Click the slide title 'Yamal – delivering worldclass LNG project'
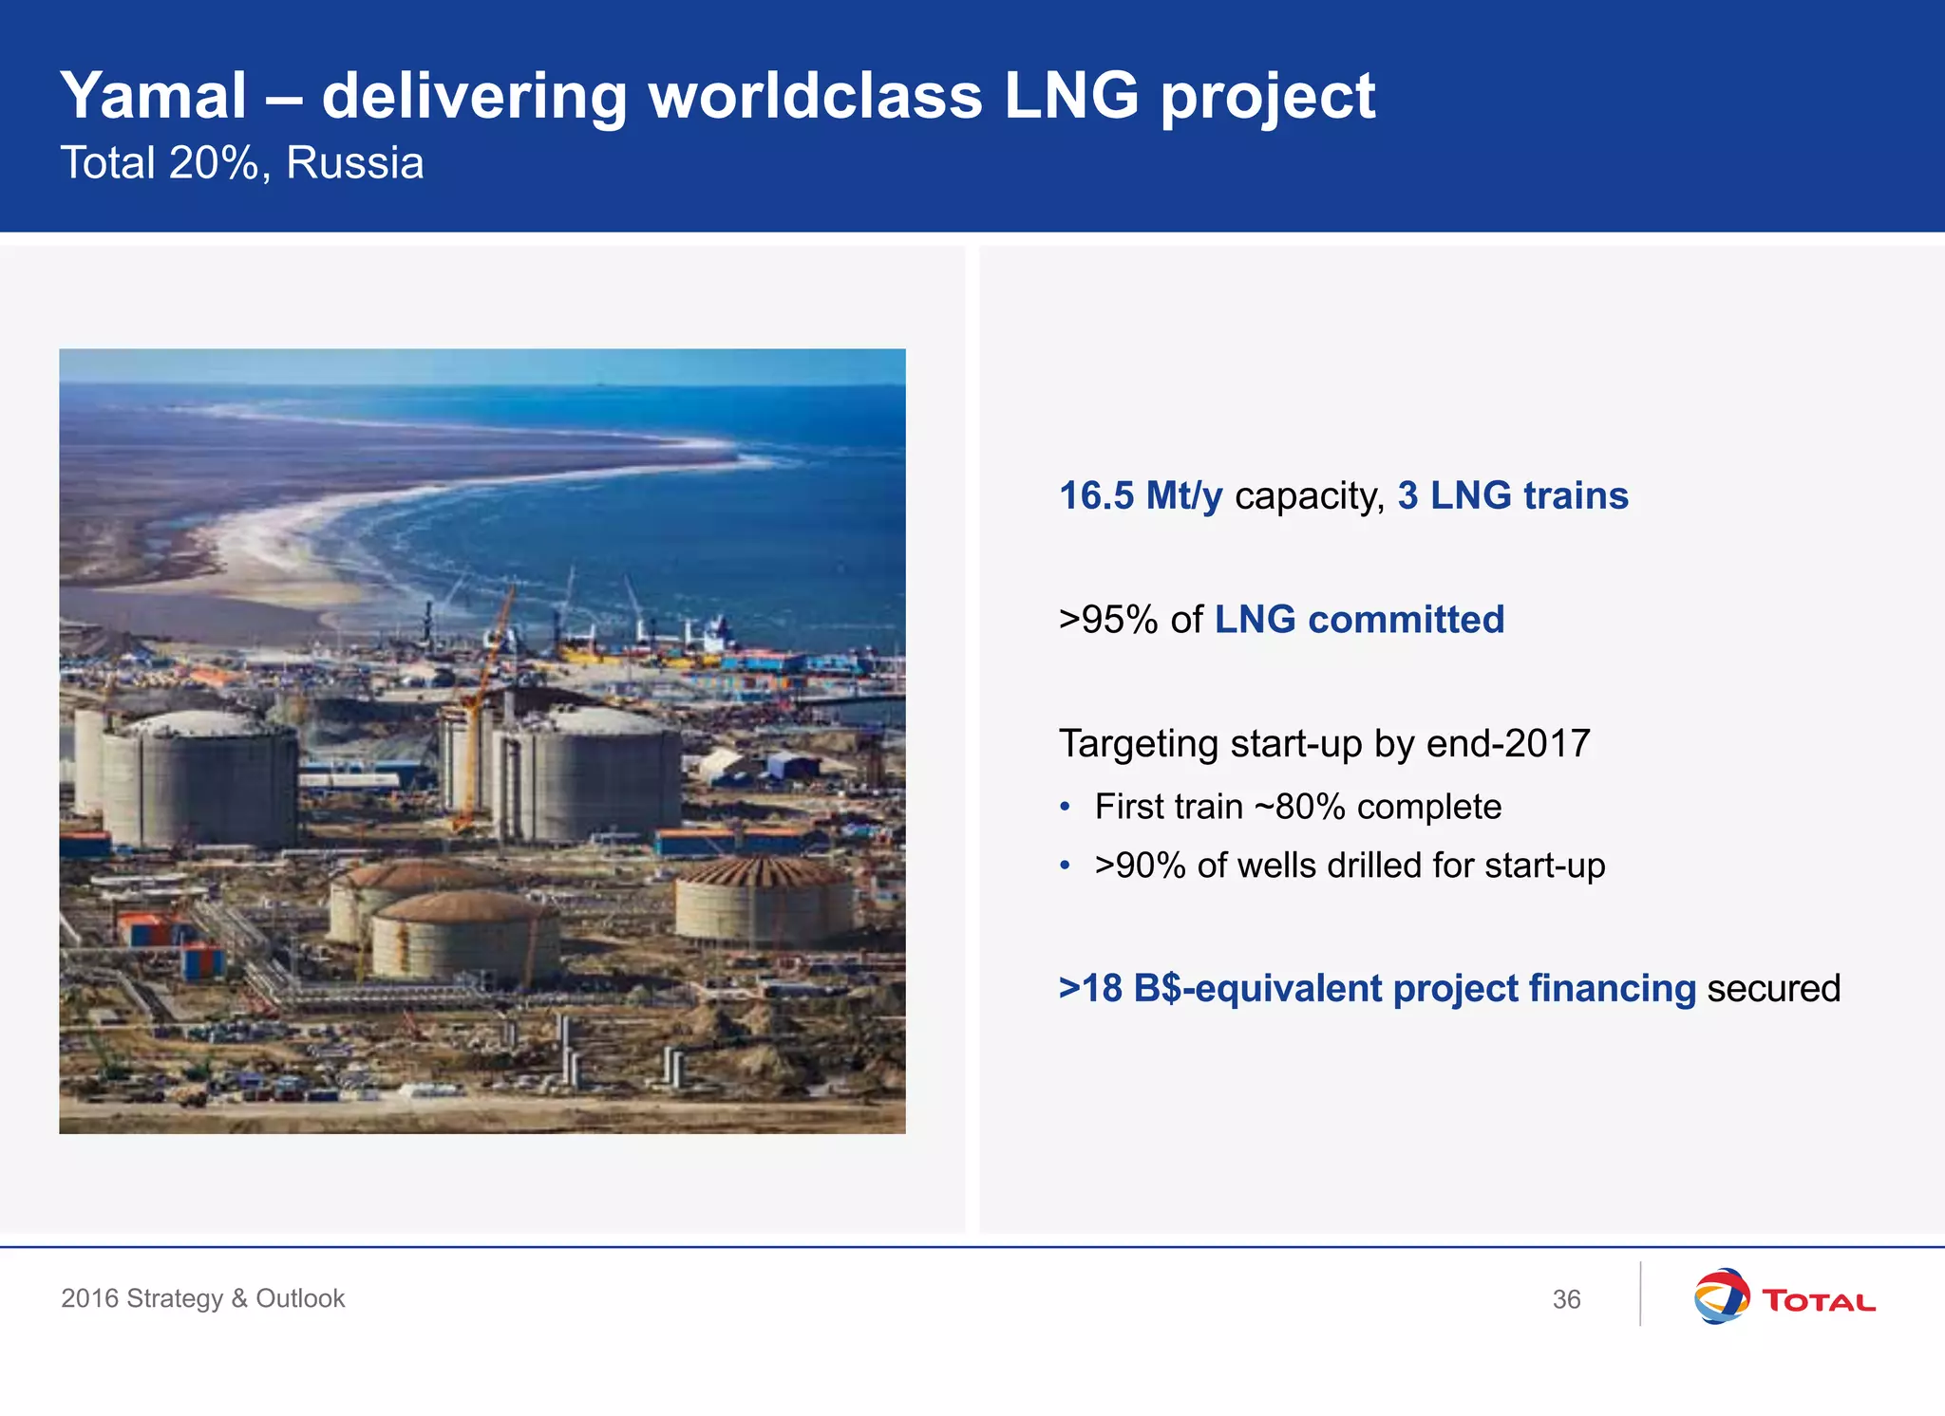 pos(718,96)
